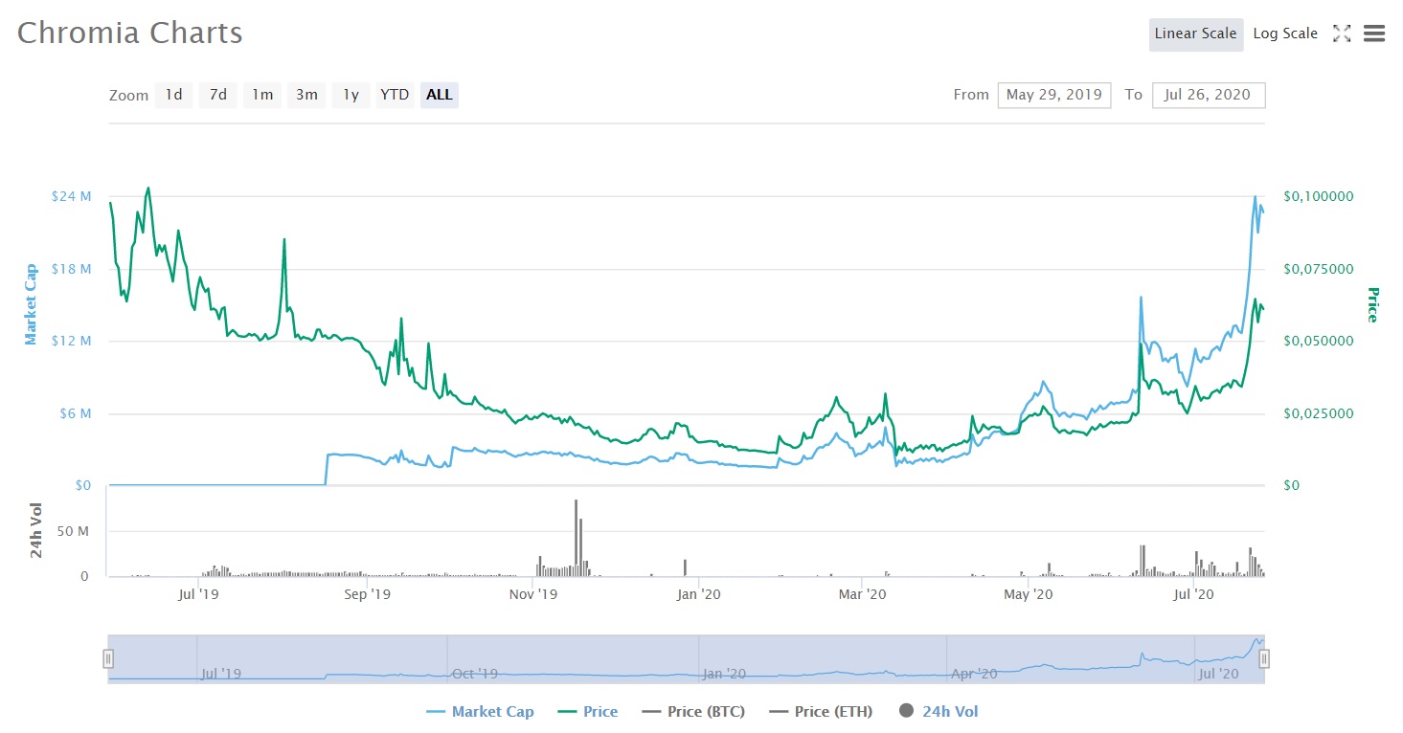Set zoom to 1m

click(262, 95)
